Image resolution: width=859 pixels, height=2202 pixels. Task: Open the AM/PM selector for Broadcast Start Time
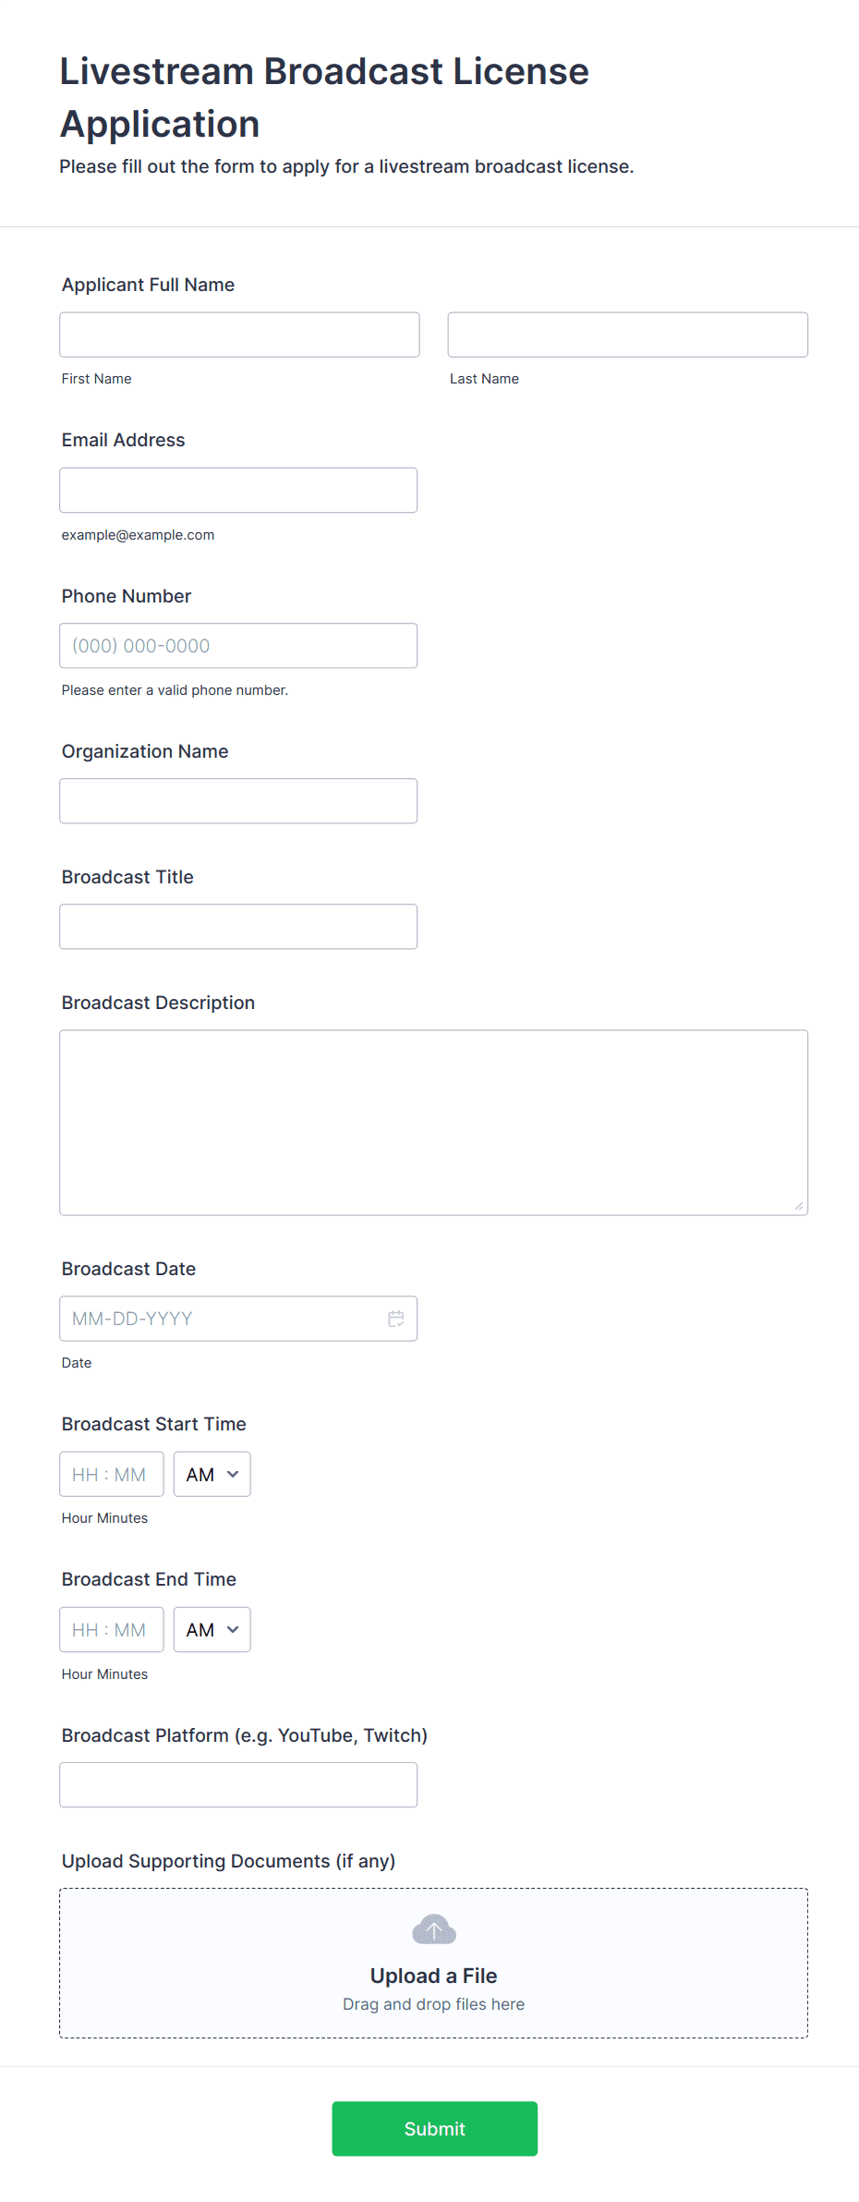click(x=212, y=1474)
